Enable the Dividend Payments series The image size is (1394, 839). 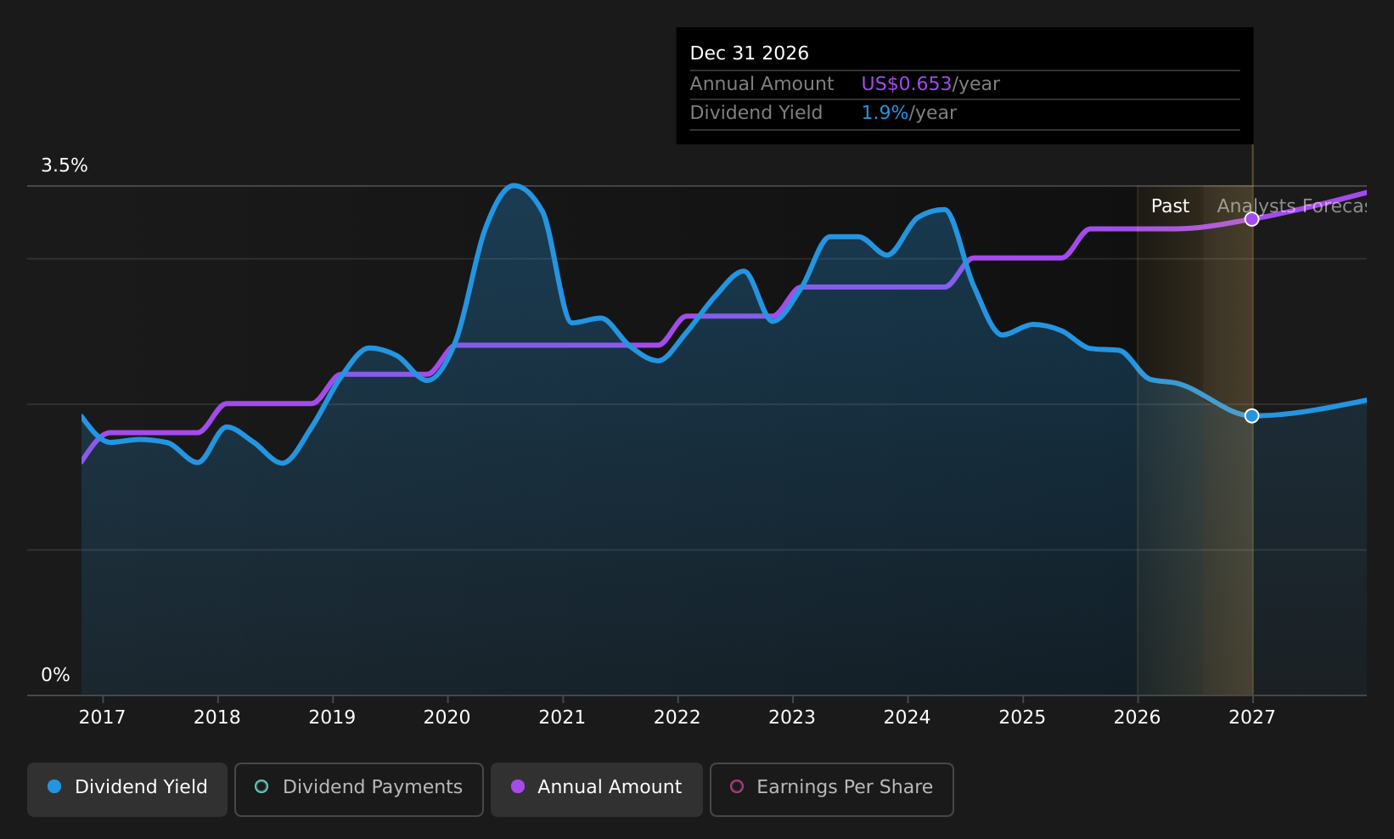358,789
